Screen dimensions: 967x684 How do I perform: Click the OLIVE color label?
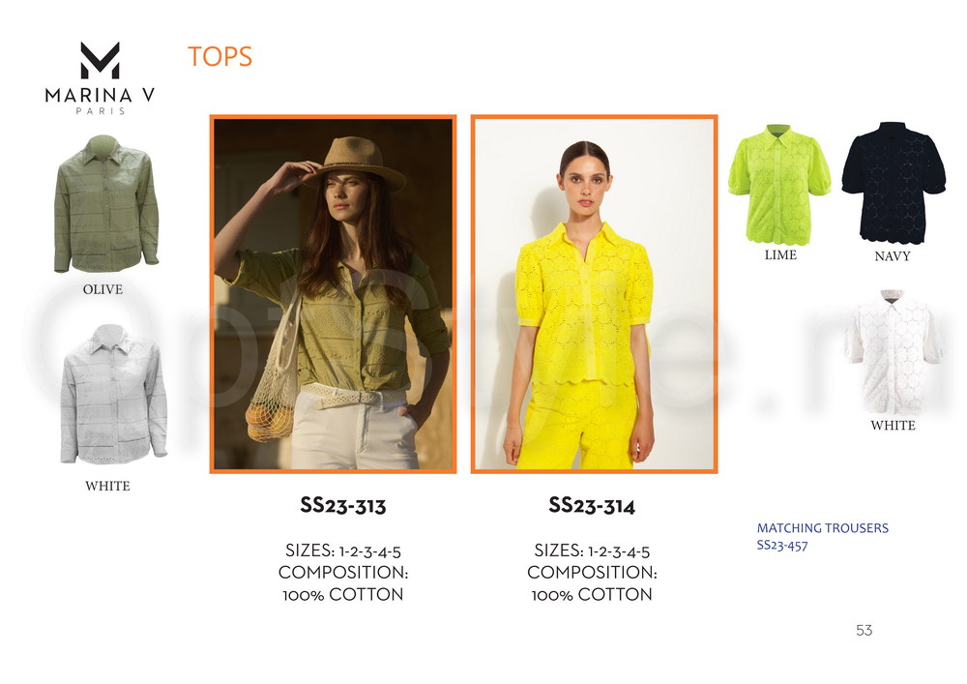pos(103,289)
